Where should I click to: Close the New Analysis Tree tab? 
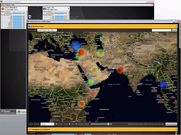[x=152, y=5]
